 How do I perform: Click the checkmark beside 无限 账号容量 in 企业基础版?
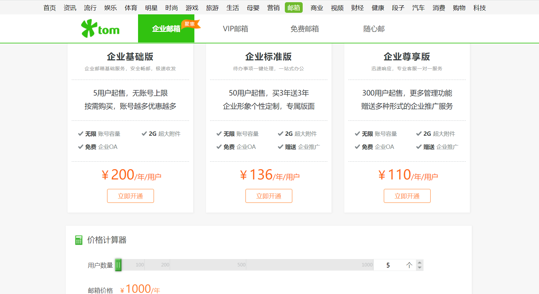coord(81,134)
